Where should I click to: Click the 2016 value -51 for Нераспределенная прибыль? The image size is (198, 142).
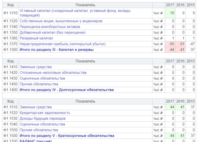[180, 44]
